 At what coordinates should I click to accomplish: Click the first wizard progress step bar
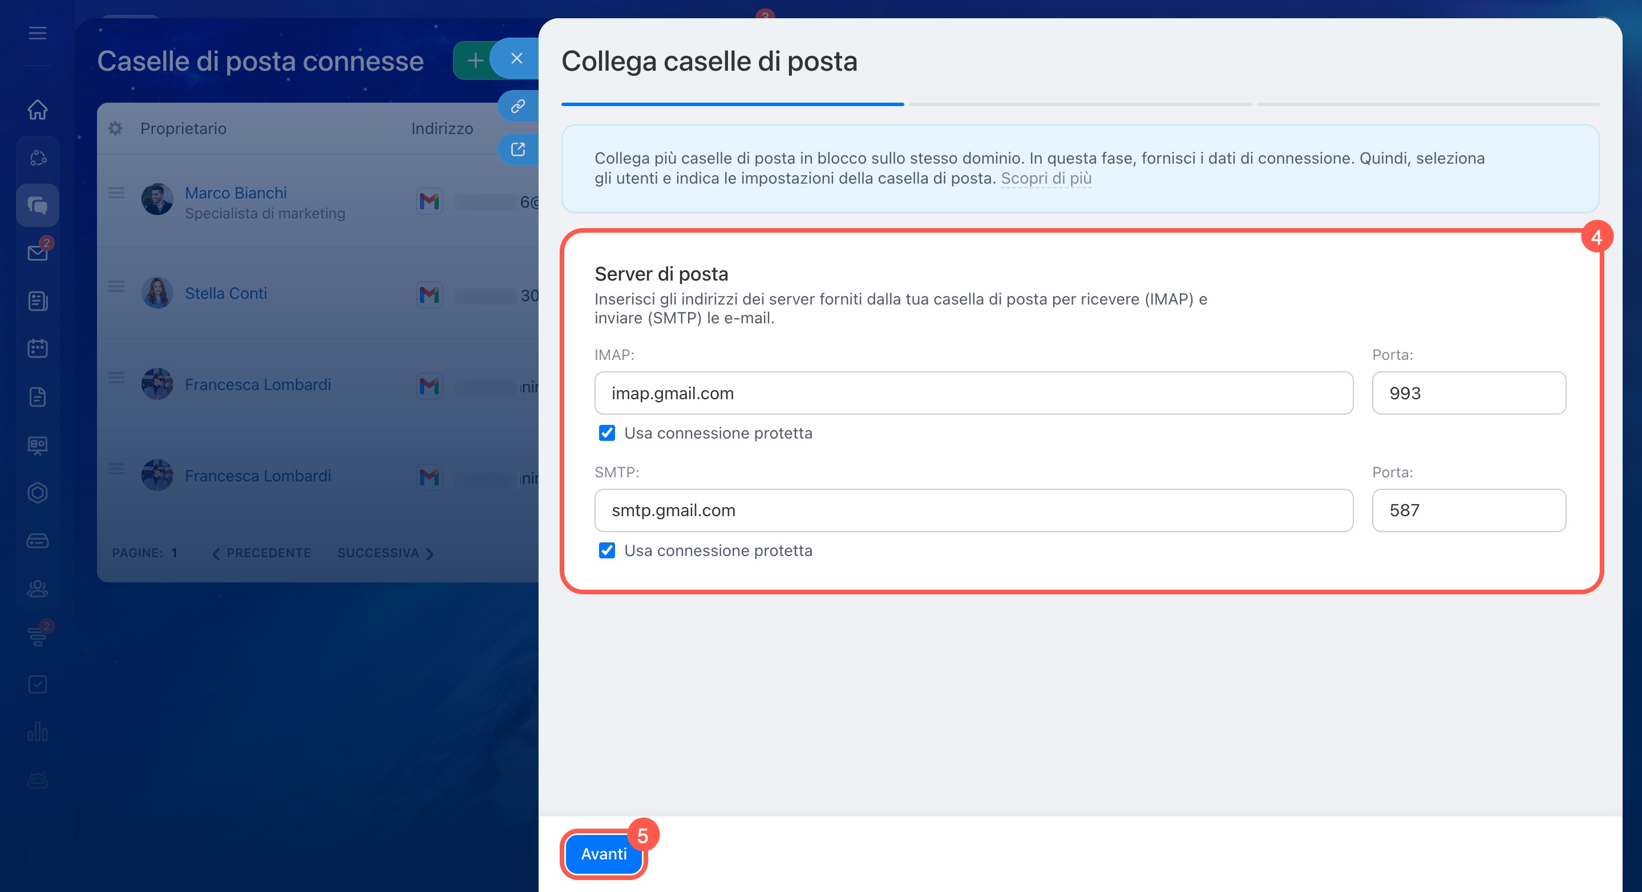(732, 104)
